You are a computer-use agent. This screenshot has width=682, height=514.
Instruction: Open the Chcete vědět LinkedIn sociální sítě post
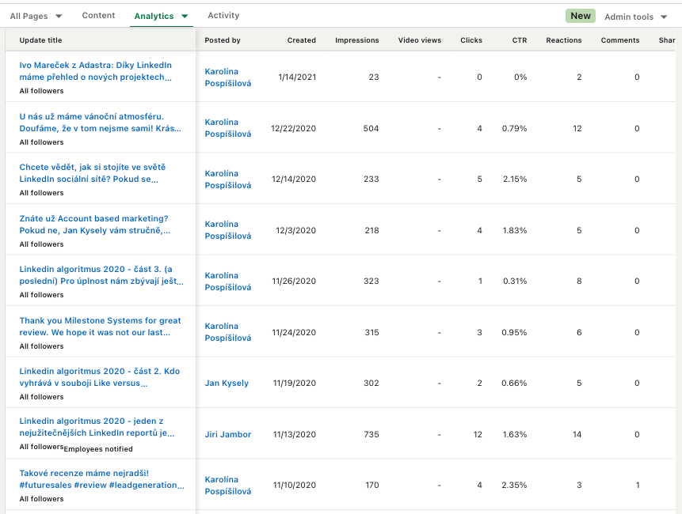click(93, 173)
